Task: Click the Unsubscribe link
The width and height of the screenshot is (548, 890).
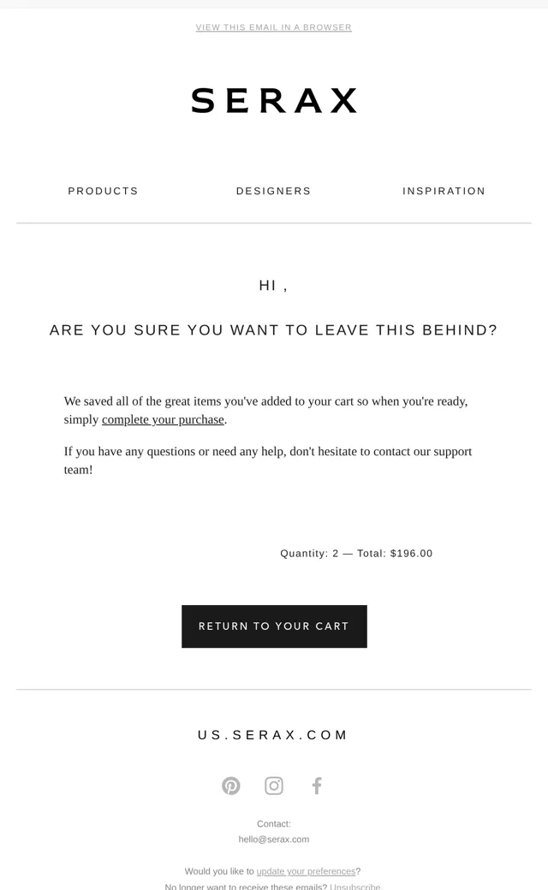Action: (x=355, y=886)
